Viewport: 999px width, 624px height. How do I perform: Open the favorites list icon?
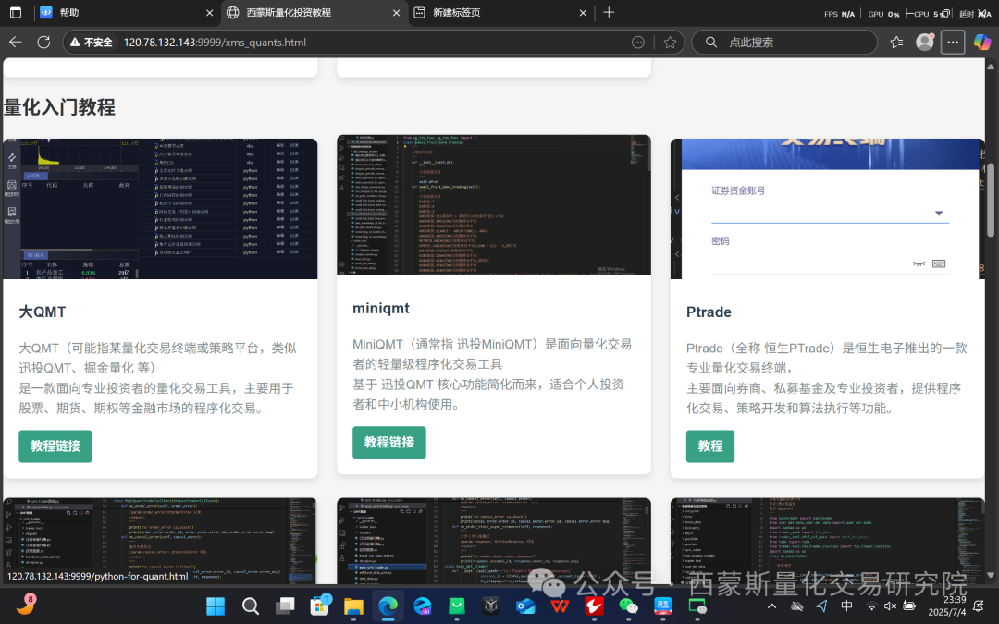coord(896,42)
